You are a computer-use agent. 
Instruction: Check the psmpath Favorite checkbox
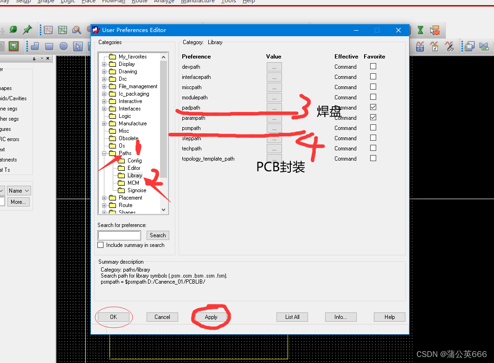coord(373,128)
